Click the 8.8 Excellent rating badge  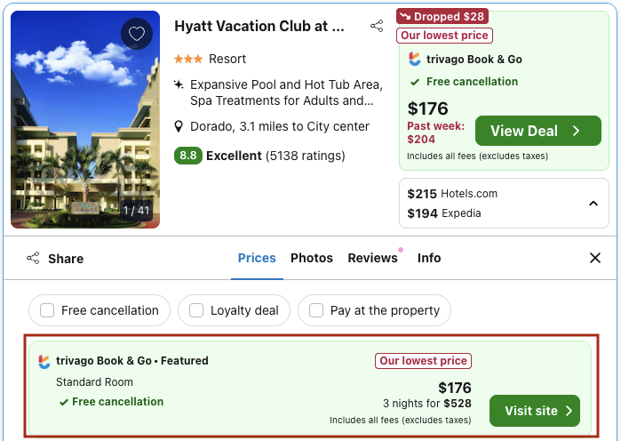(x=188, y=156)
